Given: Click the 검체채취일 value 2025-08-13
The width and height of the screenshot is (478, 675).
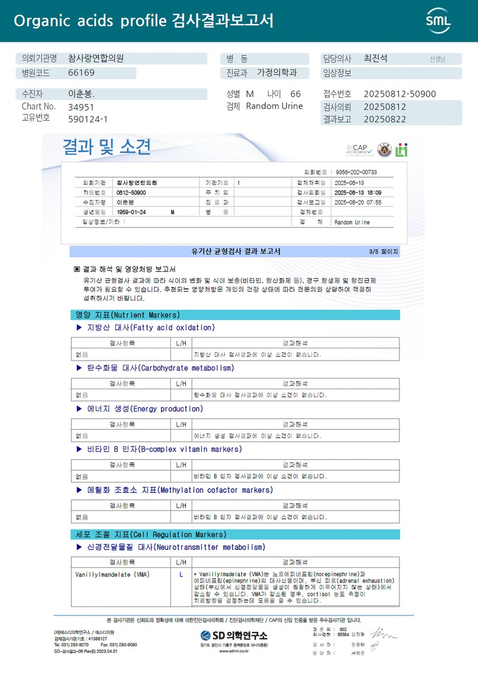Looking at the screenshot, I should tap(349, 183).
